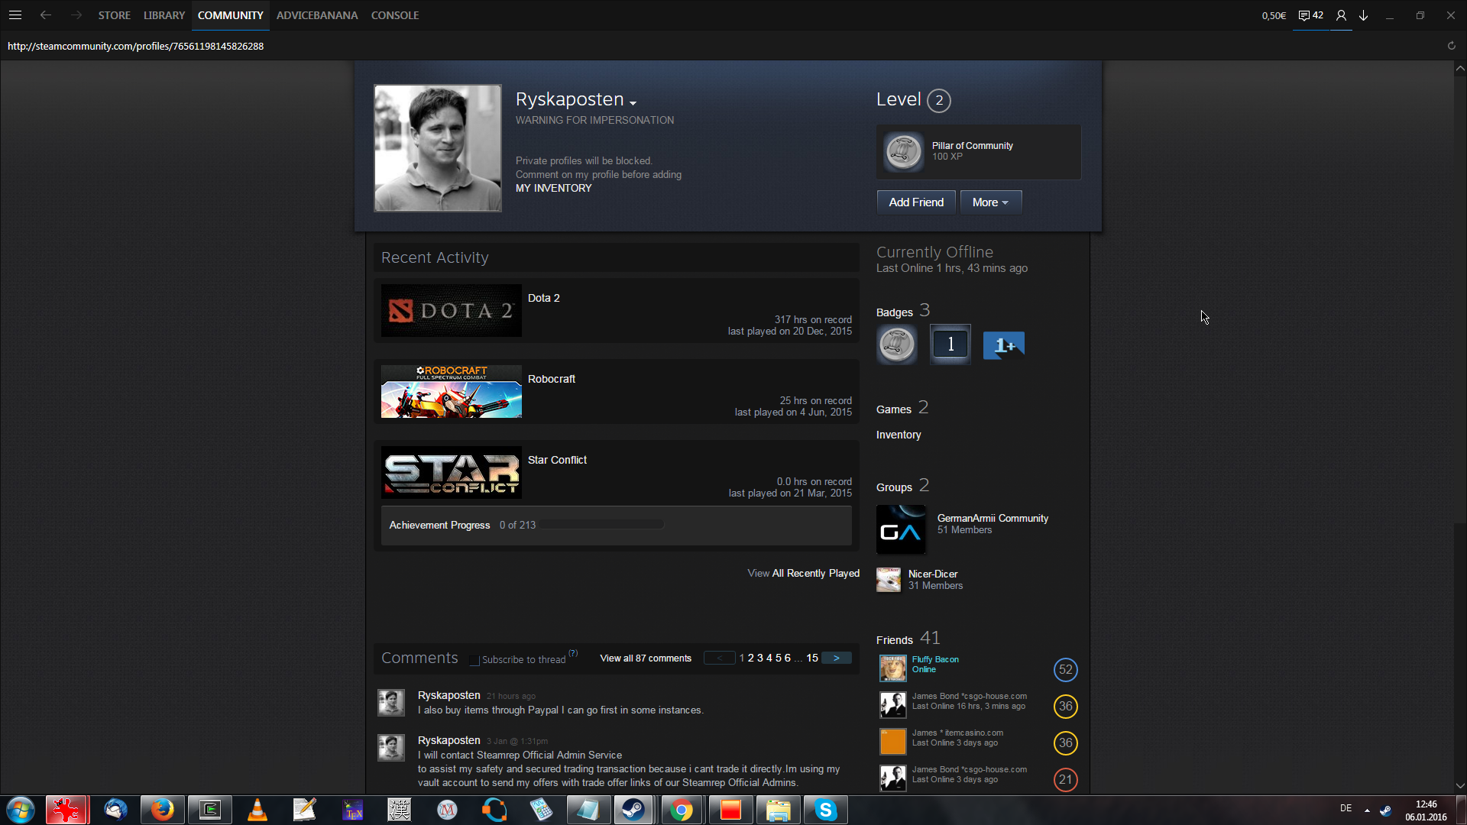
Task: Open the downloads arrow icon
Action: [x=1363, y=15]
